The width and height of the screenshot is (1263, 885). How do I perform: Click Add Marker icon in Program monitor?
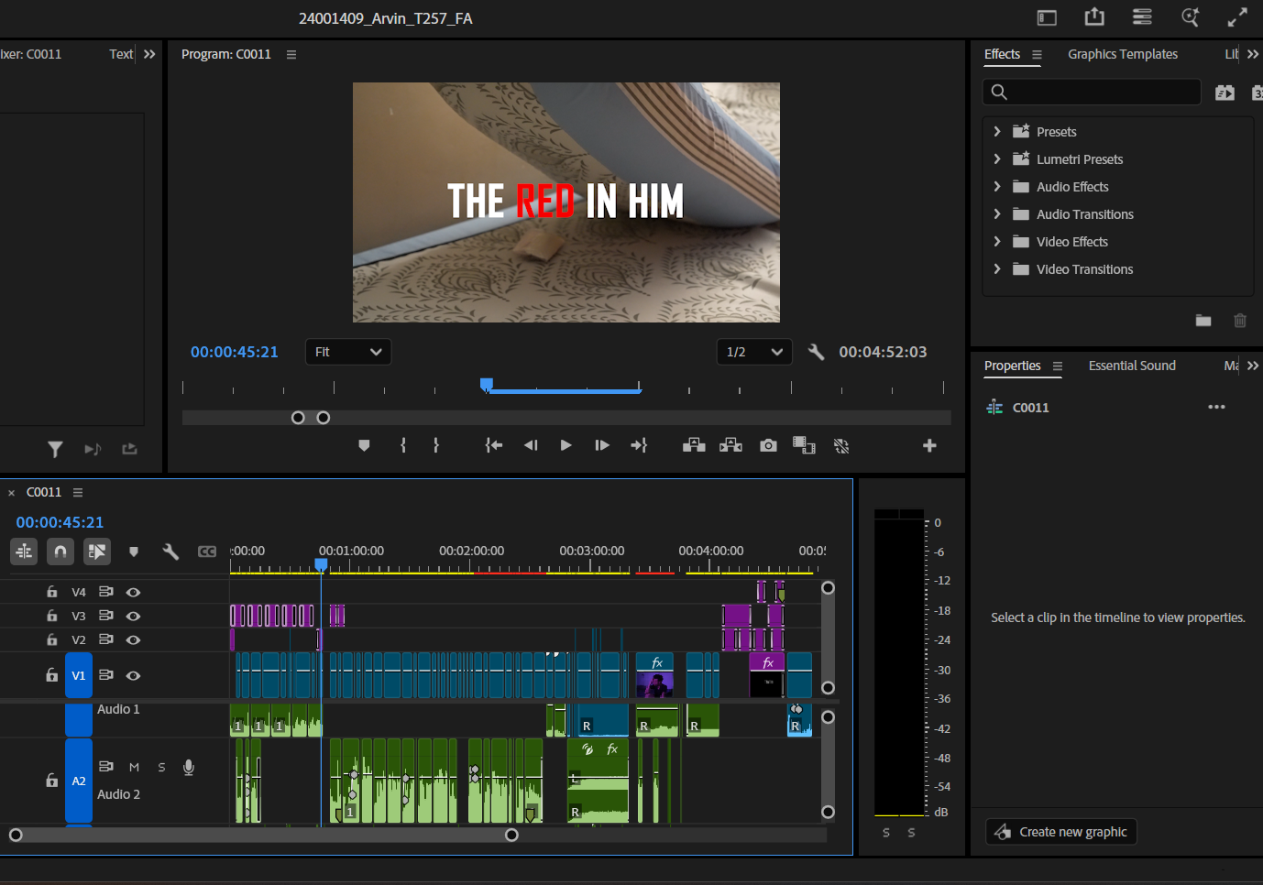pyautogui.click(x=364, y=445)
